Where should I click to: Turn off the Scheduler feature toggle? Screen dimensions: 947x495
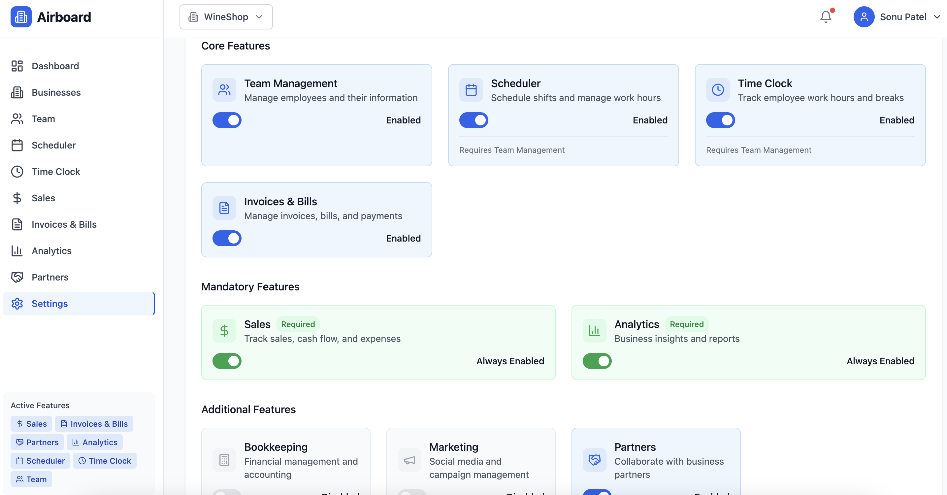[473, 120]
